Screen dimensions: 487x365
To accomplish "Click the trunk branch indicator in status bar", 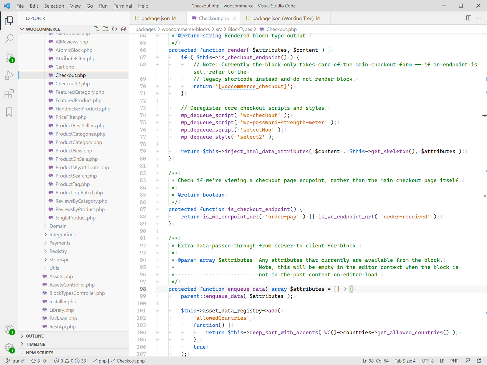I will [x=16, y=361].
